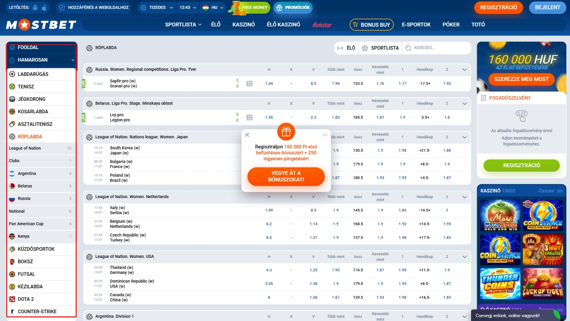Open Thunder Coins game thumbnail
Viewport: 570px width, 321px height.
[500, 284]
